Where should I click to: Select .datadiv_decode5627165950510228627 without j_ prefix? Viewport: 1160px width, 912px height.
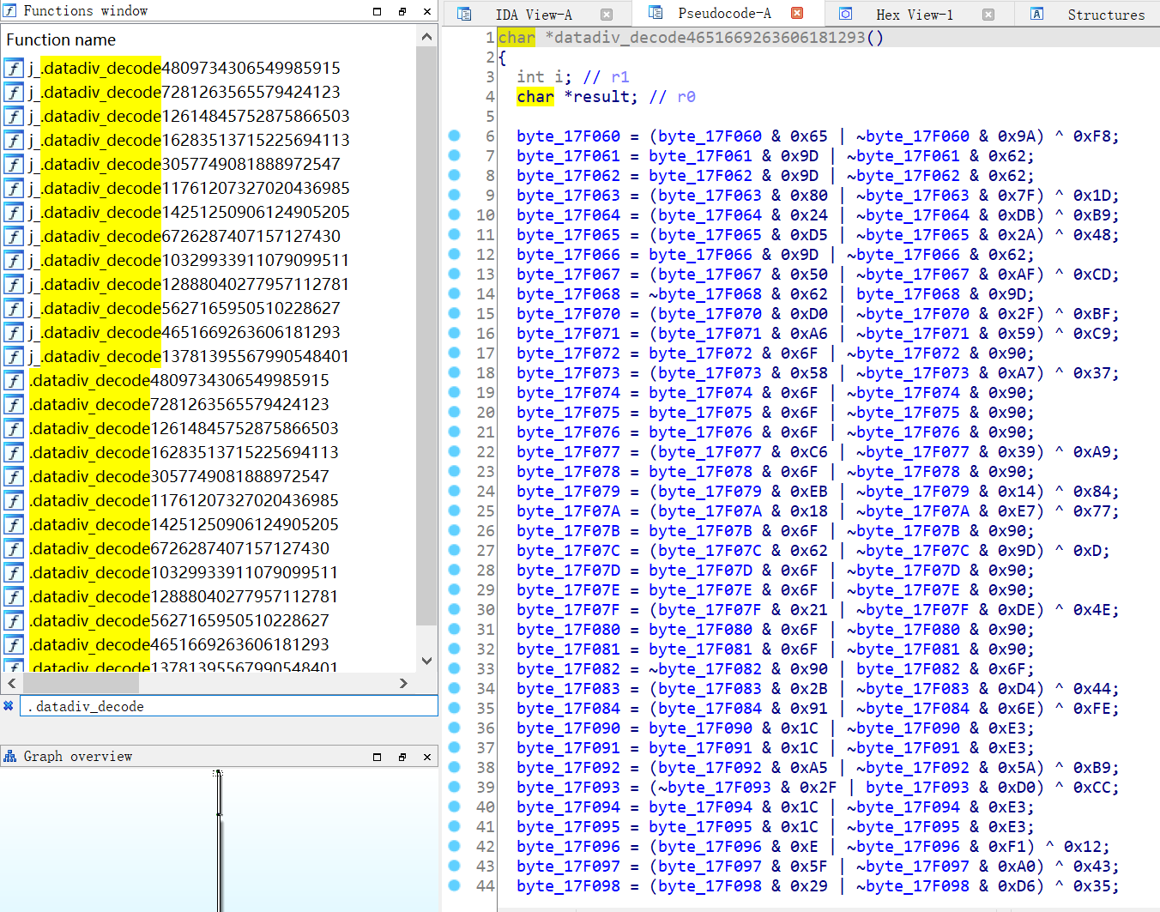(x=179, y=620)
